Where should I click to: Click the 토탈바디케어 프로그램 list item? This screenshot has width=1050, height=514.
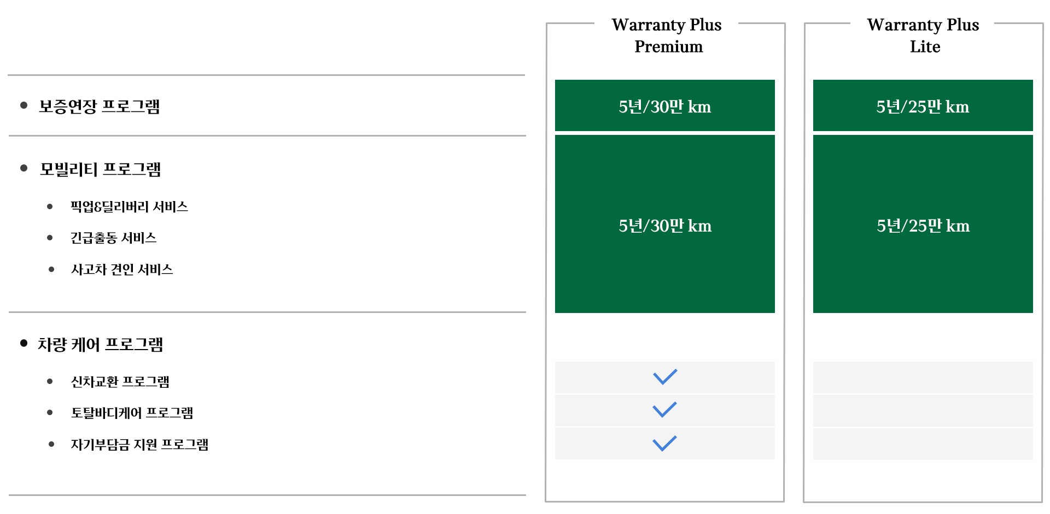pyautogui.click(x=132, y=412)
